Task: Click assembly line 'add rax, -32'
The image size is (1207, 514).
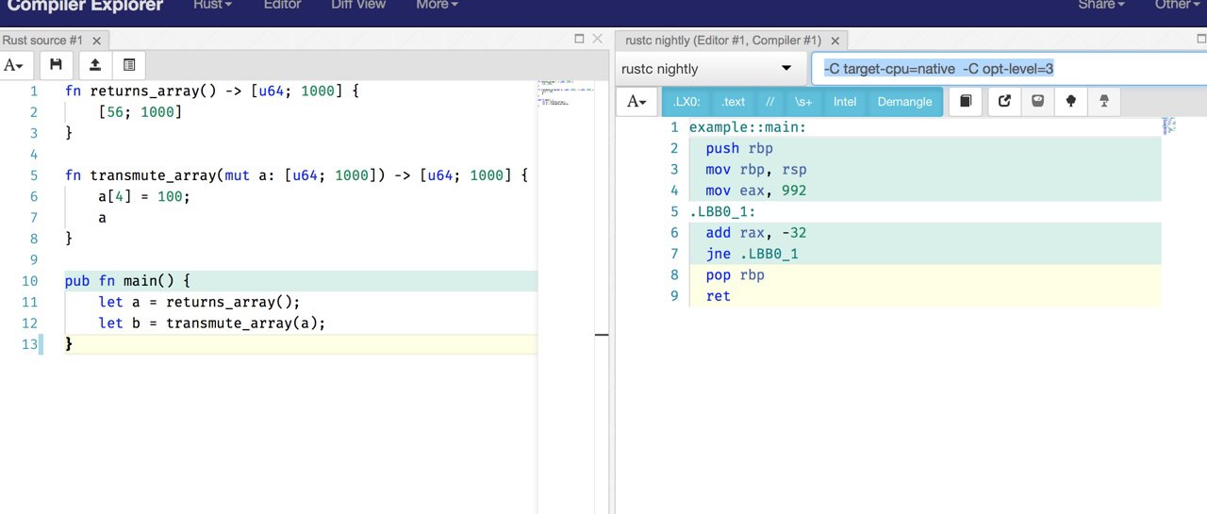Action: pos(756,232)
